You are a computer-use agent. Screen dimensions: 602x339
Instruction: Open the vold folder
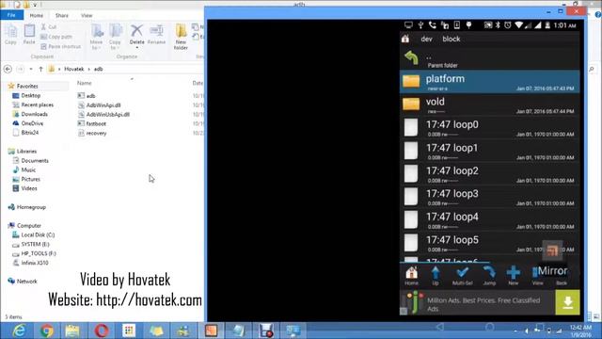point(489,105)
